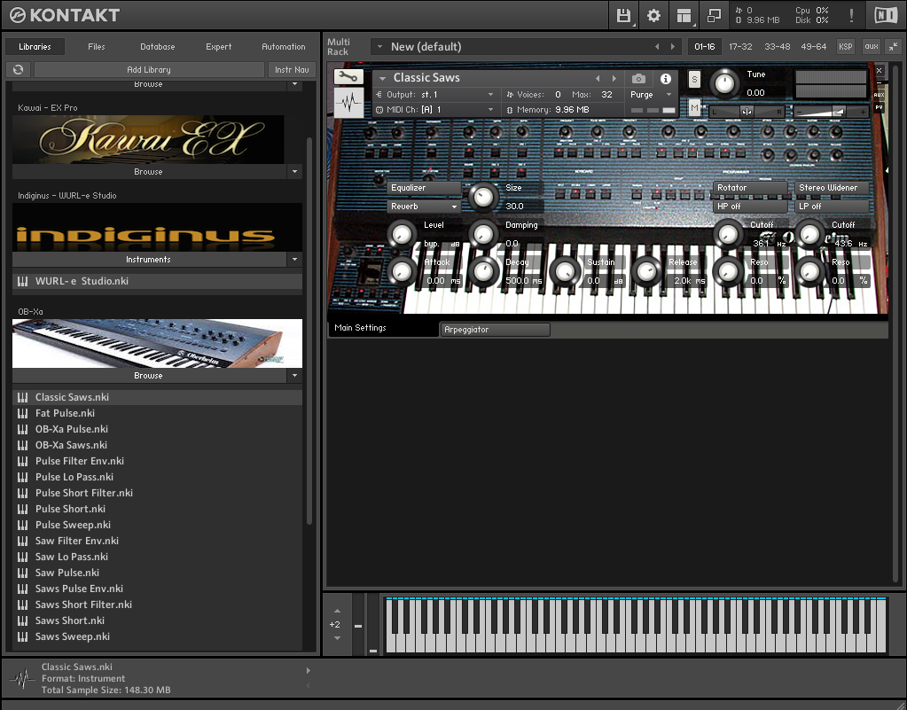907x710 pixels.
Task: Click the Tune knob
Action: click(724, 83)
